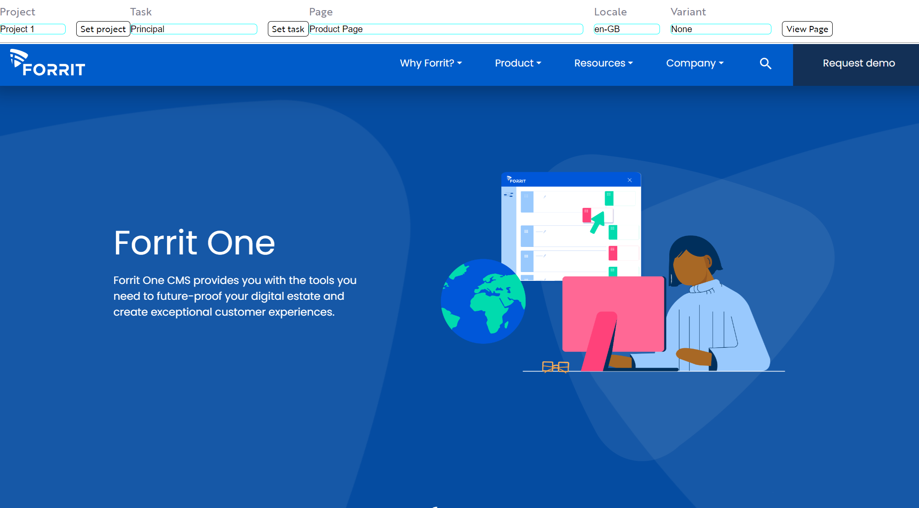
Task: Click the Forrit One heading
Action: pos(194,243)
